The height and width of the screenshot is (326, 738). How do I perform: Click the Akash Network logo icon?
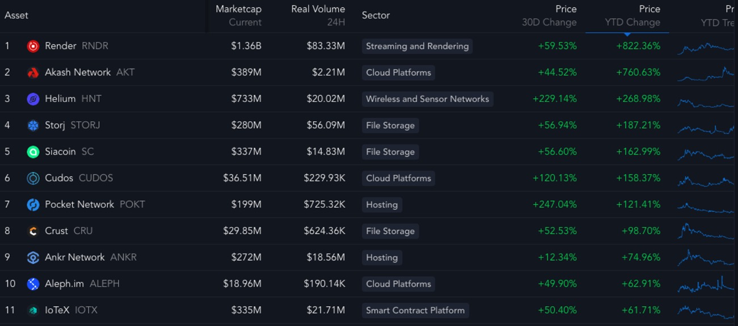33,72
